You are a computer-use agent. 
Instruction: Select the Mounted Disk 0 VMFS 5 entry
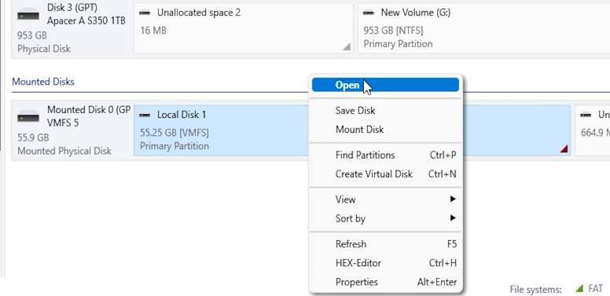click(x=73, y=130)
